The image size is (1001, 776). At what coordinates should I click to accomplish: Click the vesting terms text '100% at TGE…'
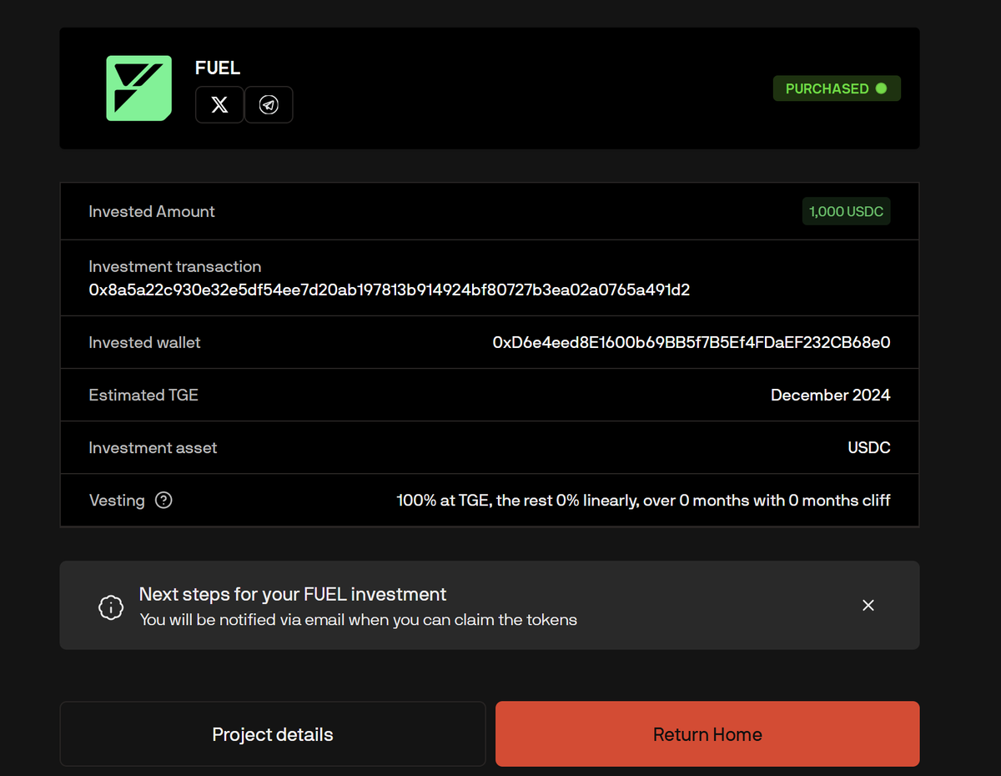click(643, 501)
